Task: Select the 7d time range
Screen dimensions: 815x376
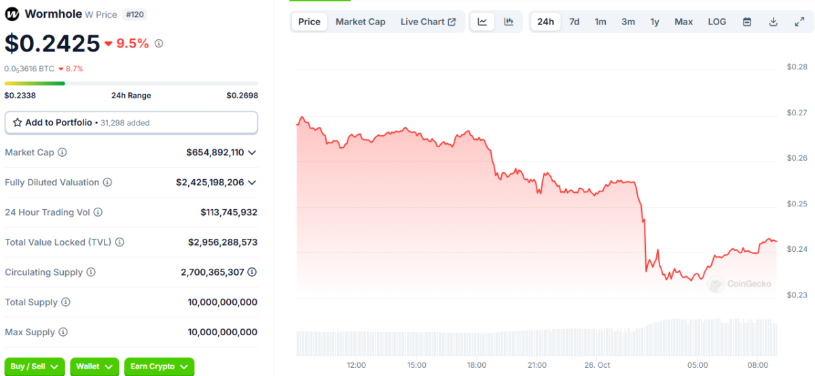Action: [575, 22]
